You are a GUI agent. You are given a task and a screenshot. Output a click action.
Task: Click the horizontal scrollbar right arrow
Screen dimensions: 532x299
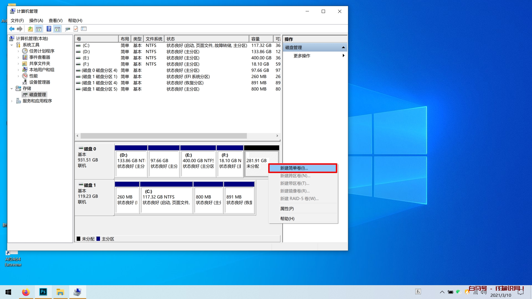pos(277,136)
